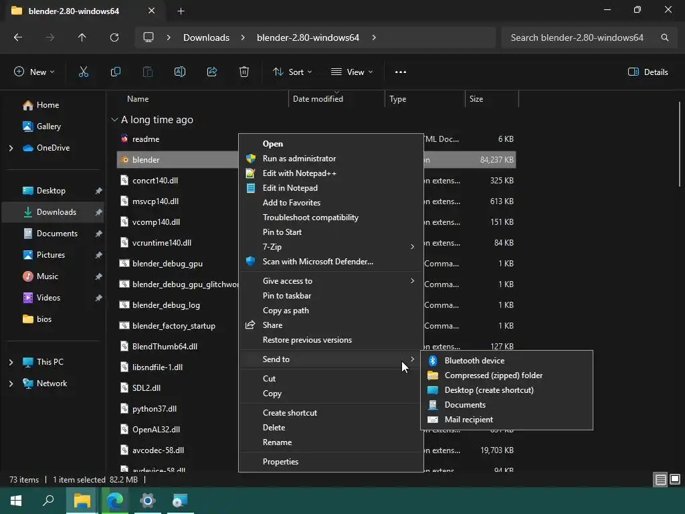This screenshot has height=514, width=685.
Task: Open taskbar Search
Action: point(48,501)
